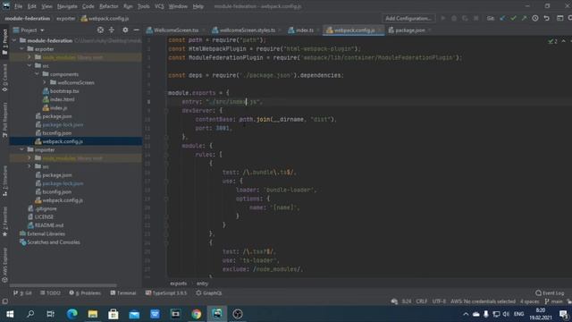Collapse the module-federation root folder
The image size is (572, 322).
click(x=14, y=40)
